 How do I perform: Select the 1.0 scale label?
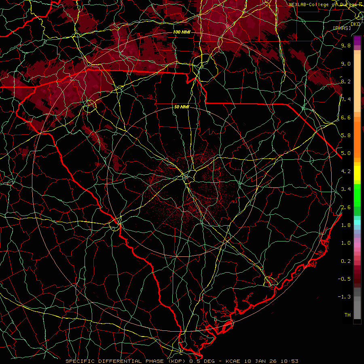click(346, 243)
